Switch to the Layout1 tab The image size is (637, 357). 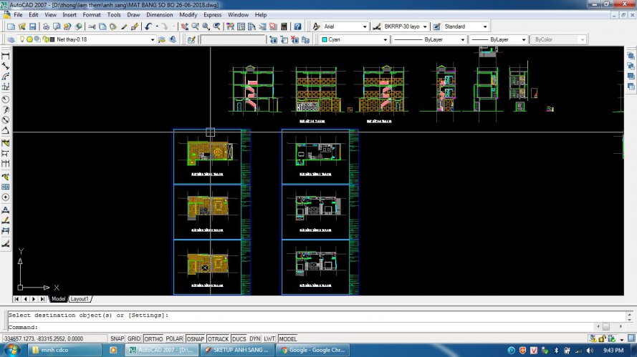[x=80, y=299]
